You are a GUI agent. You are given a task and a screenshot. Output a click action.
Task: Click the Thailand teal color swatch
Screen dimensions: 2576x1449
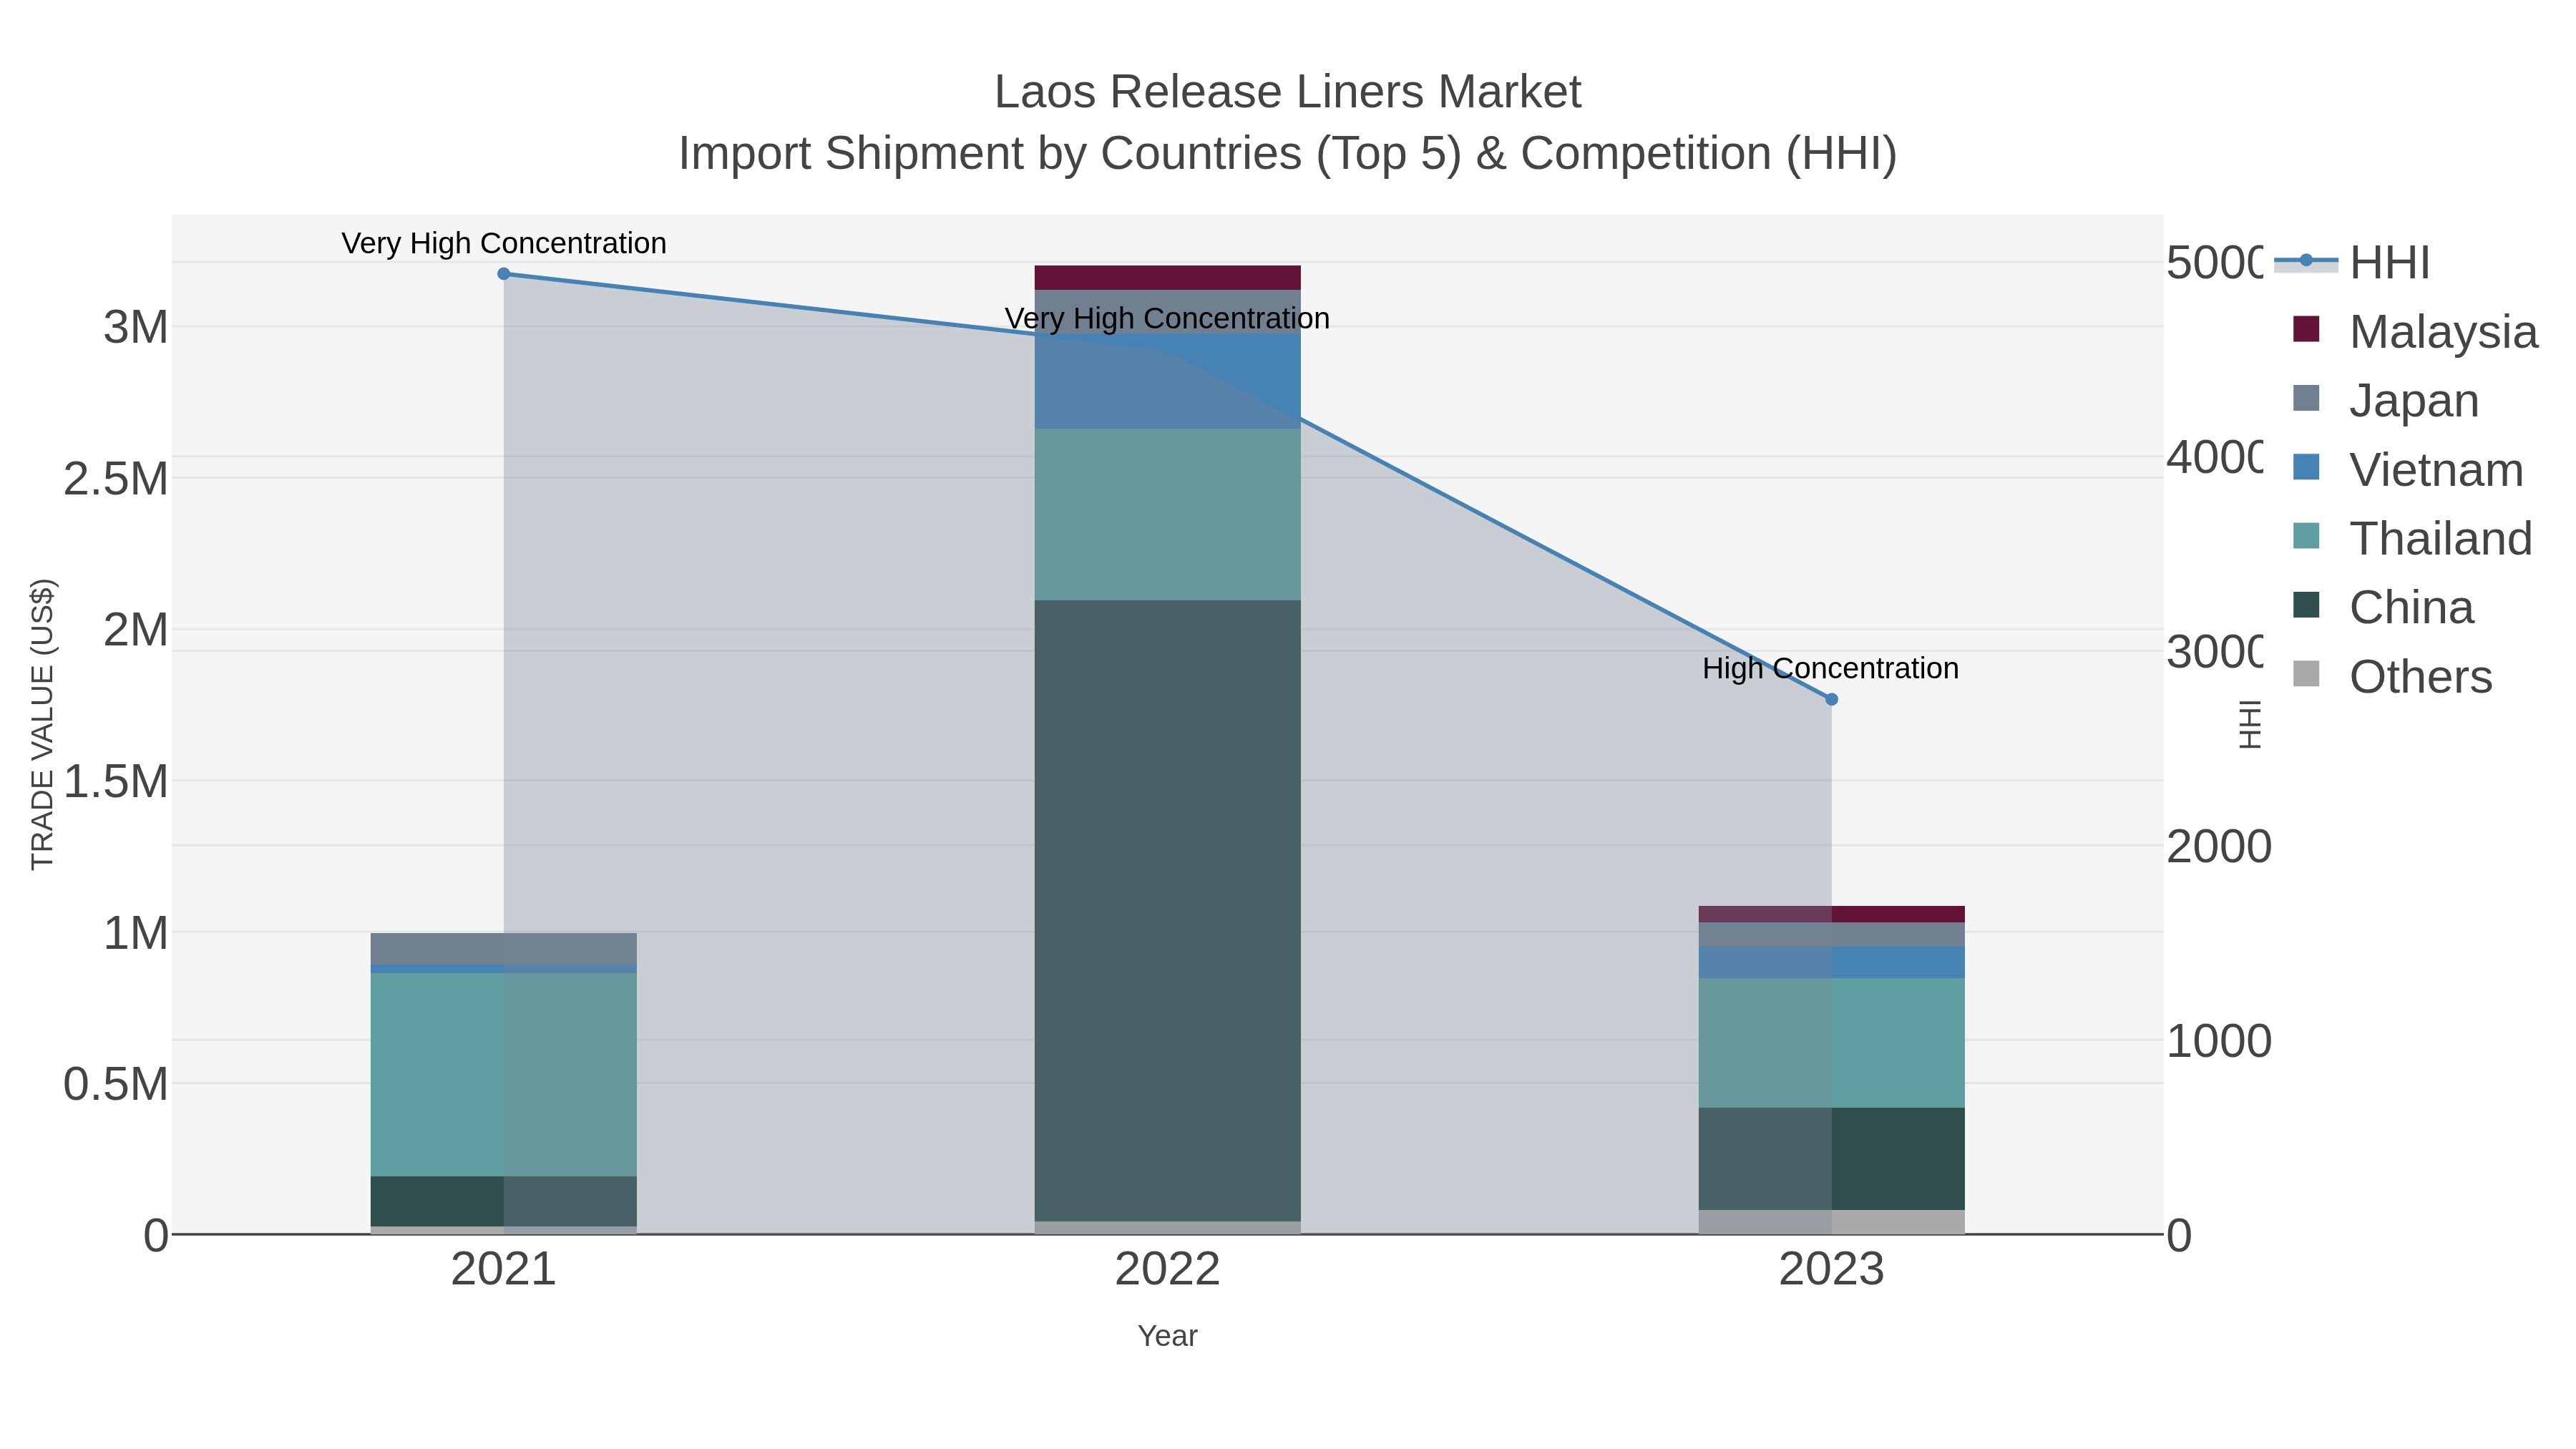(x=2306, y=536)
